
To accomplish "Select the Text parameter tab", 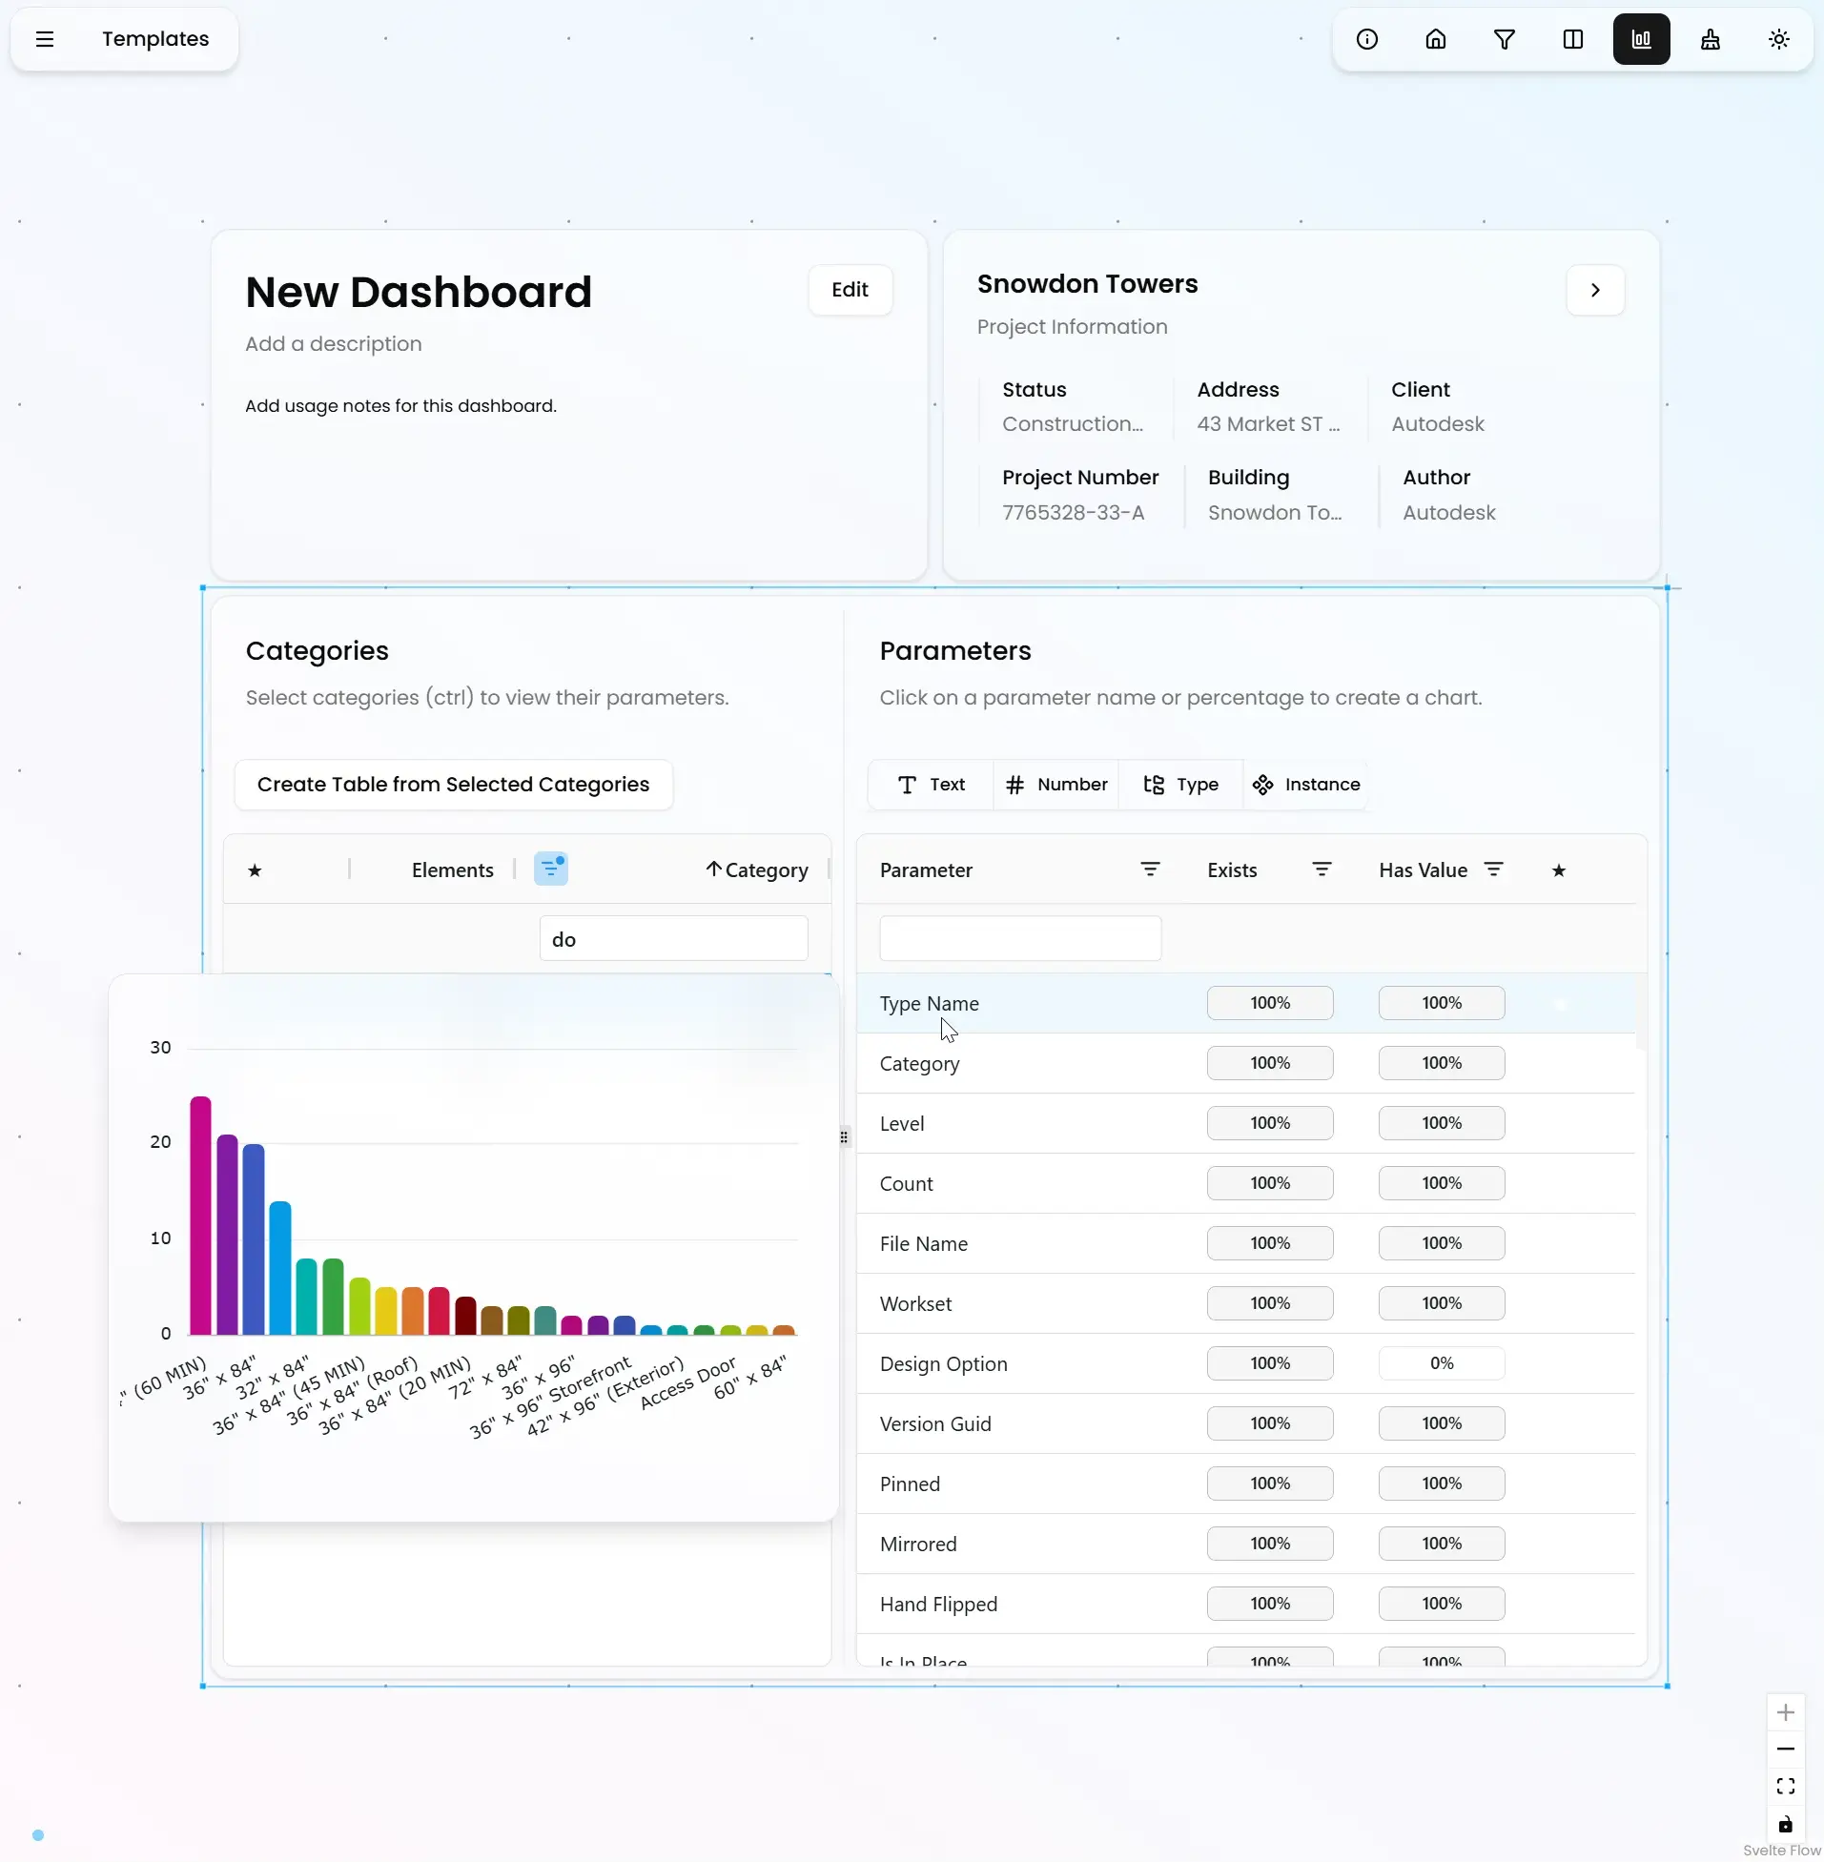I will tap(932, 785).
